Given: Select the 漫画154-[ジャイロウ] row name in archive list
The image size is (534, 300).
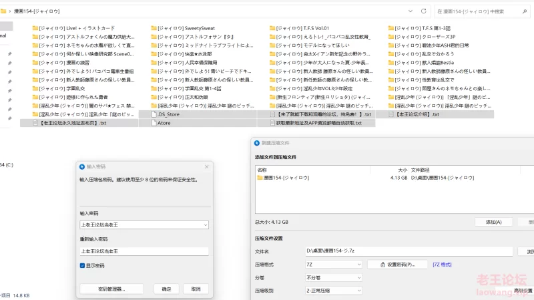Looking at the screenshot, I should (x=286, y=178).
